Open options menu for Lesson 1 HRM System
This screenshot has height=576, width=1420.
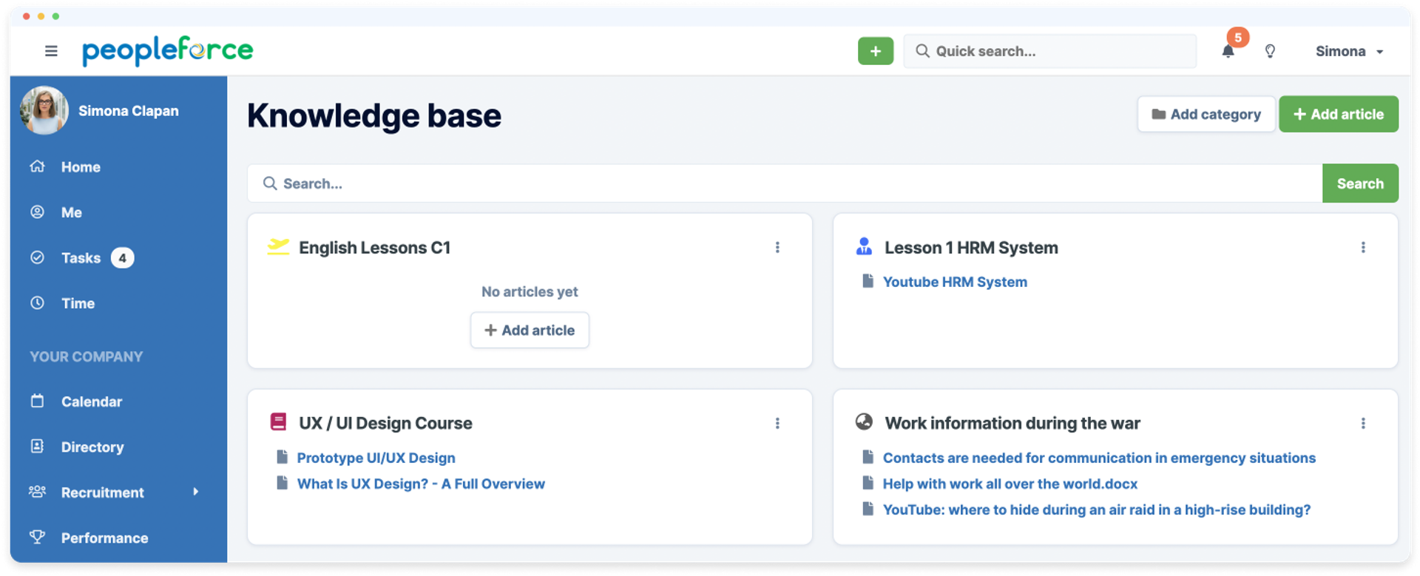pos(1363,247)
